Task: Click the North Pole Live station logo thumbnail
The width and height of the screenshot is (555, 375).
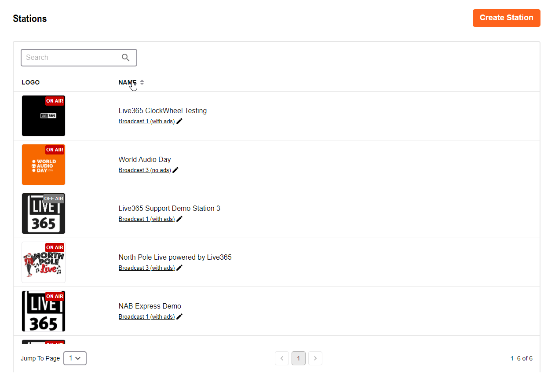Action: coord(43,262)
